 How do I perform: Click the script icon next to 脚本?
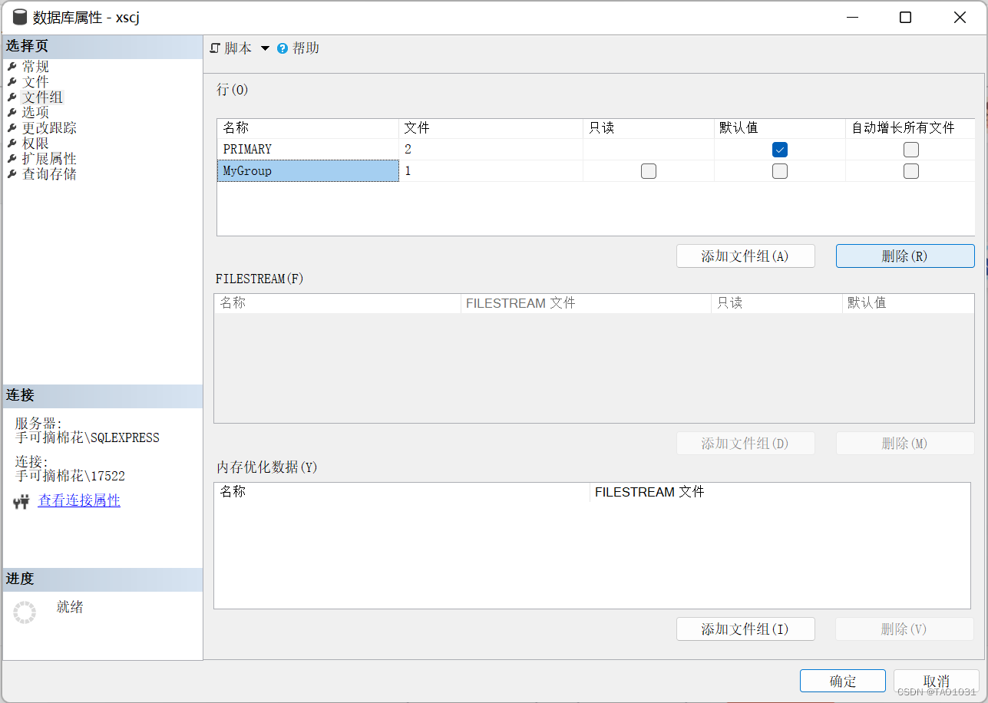[215, 48]
